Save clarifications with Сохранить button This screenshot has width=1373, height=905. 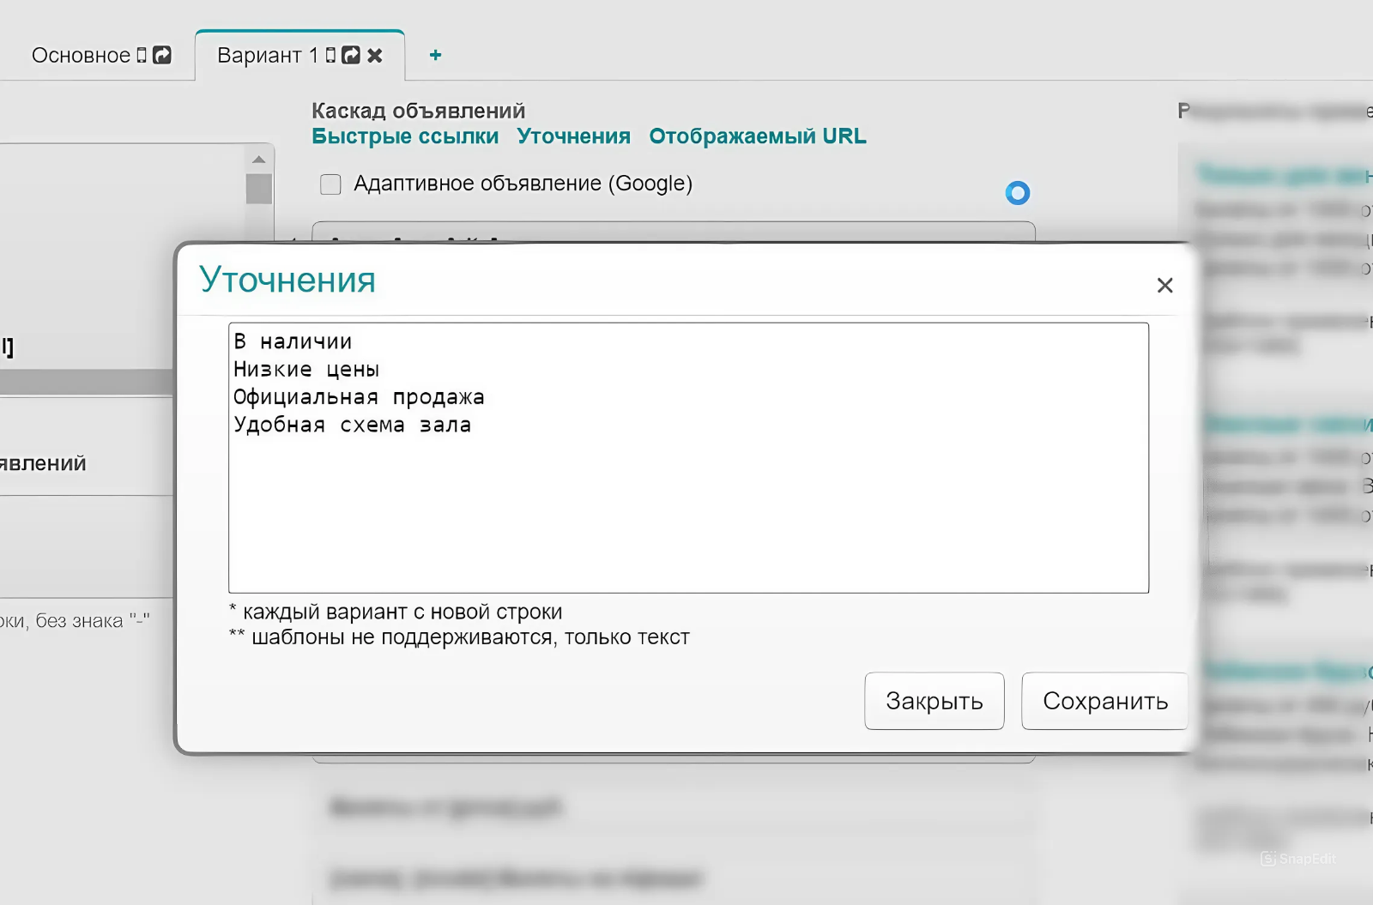(x=1105, y=701)
